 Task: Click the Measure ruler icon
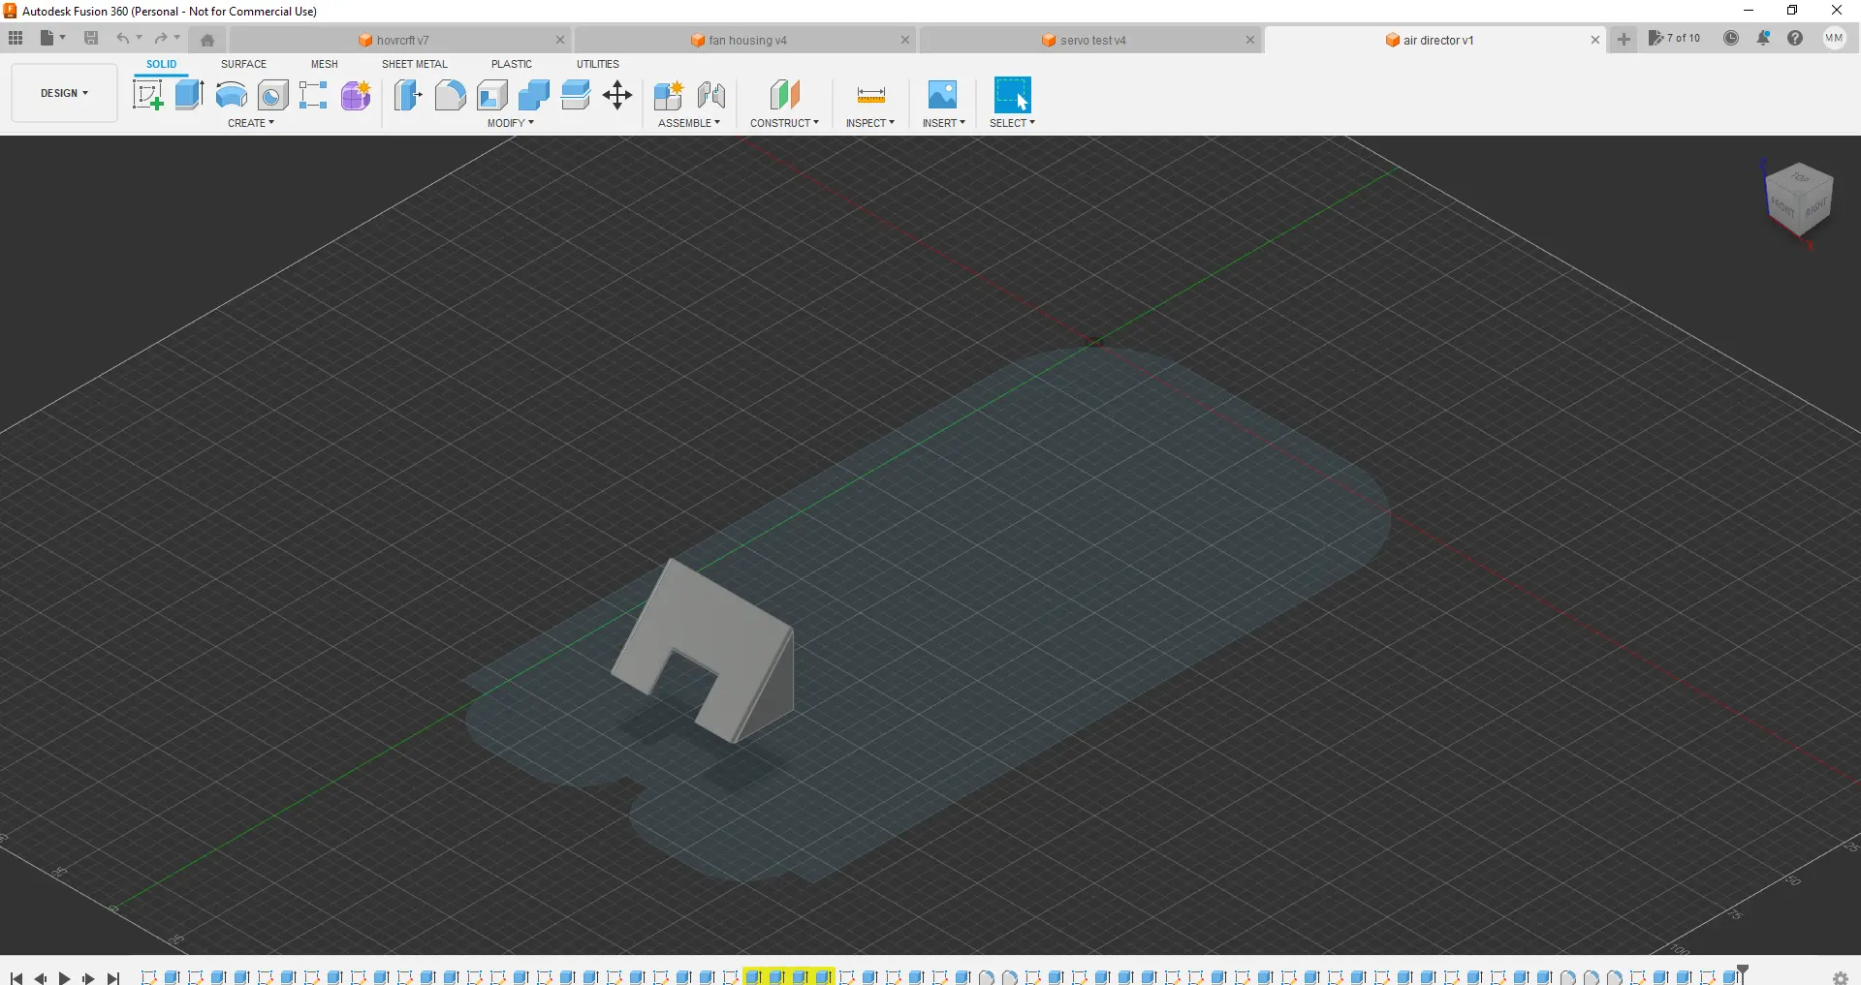[x=870, y=95]
